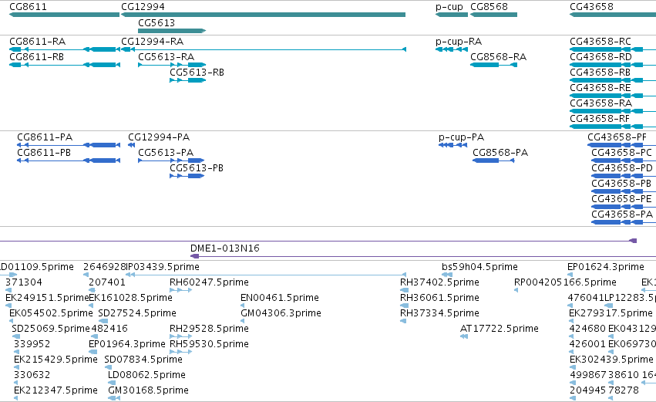The height and width of the screenshot is (402, 656).
Task: Click feature 339952
Action: [x=16, y=352]
